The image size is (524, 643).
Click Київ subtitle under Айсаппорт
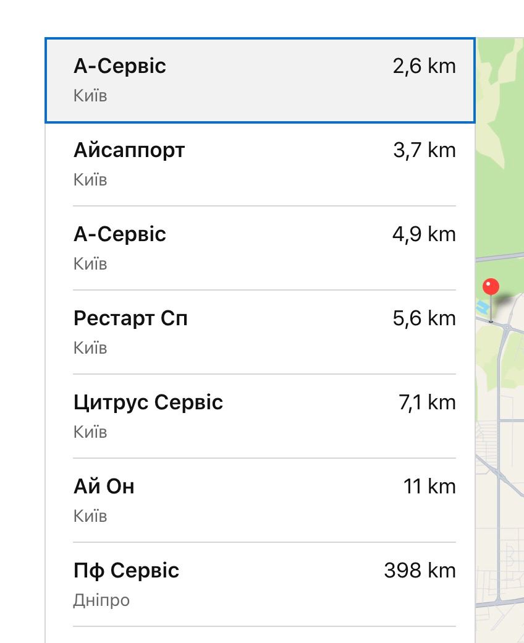tap(90, 180)
